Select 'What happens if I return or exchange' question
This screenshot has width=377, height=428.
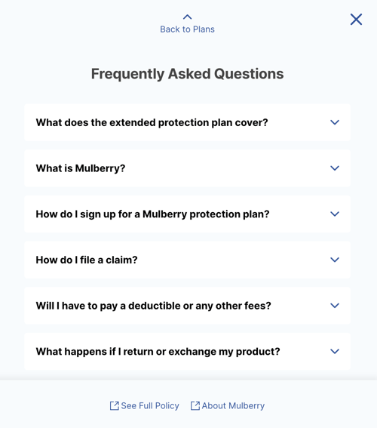pyautogui.click(x=158, y=352)
